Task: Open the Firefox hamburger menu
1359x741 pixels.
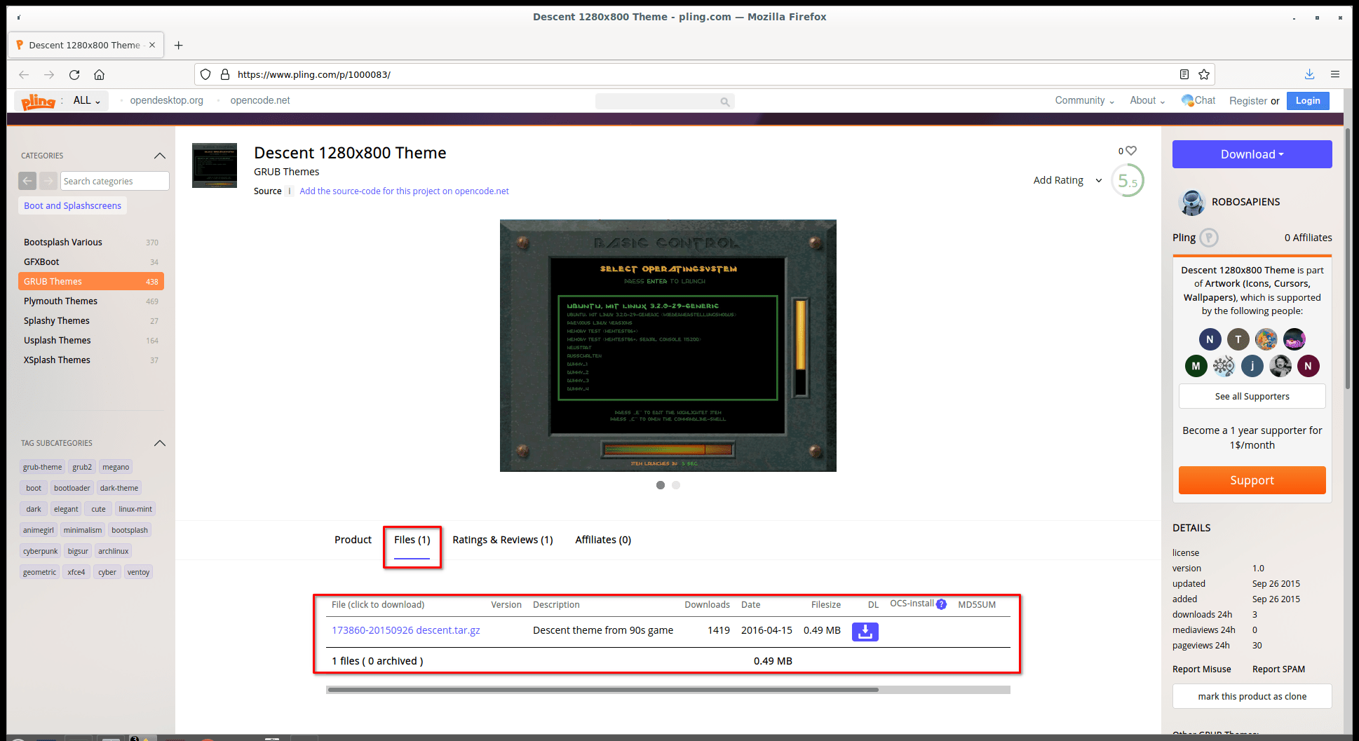Action: [1335, 74]
